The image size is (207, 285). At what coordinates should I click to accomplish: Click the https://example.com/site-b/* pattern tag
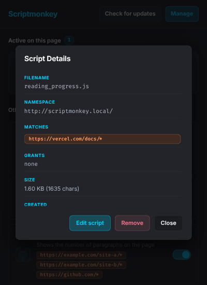click(81, 265)
